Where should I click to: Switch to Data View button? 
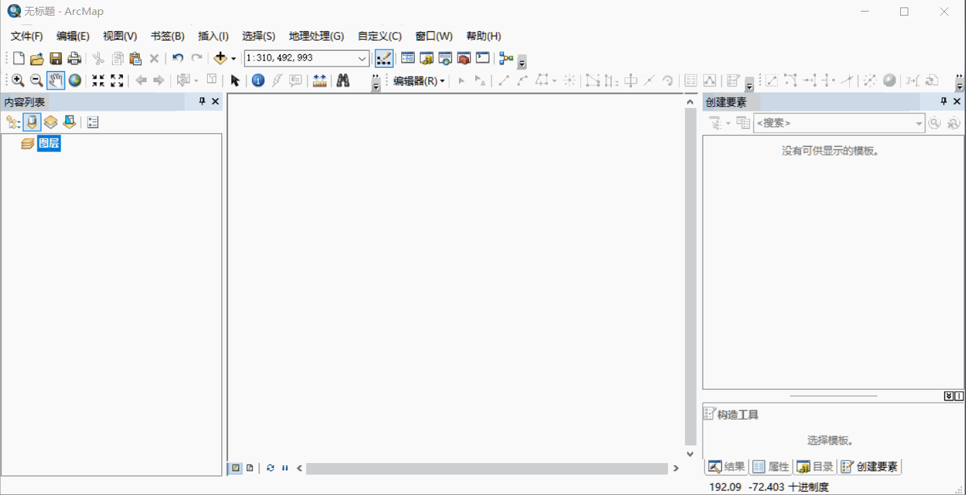(236, 468)
